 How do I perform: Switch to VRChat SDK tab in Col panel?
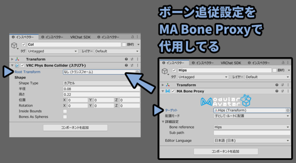coord(81,37)
